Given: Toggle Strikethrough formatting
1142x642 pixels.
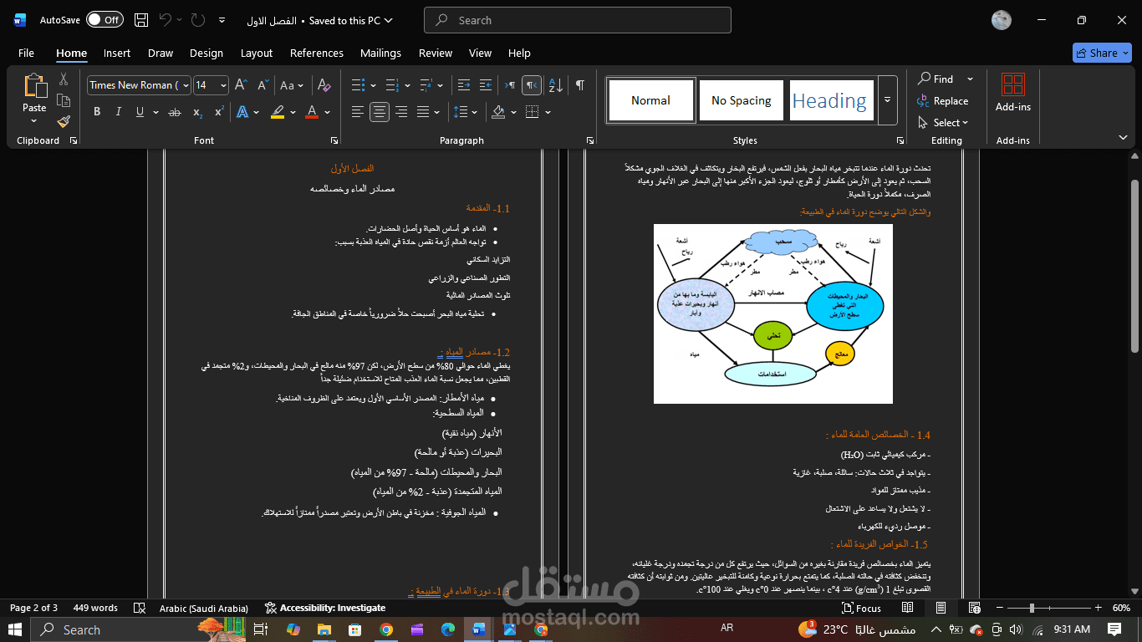Looking at the screenshot, I should point(175,112).
